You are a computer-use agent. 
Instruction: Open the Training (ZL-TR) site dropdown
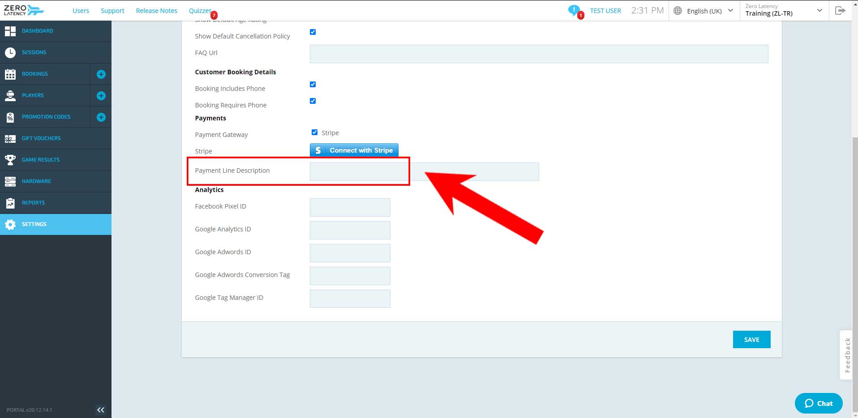tap(784, 10)
